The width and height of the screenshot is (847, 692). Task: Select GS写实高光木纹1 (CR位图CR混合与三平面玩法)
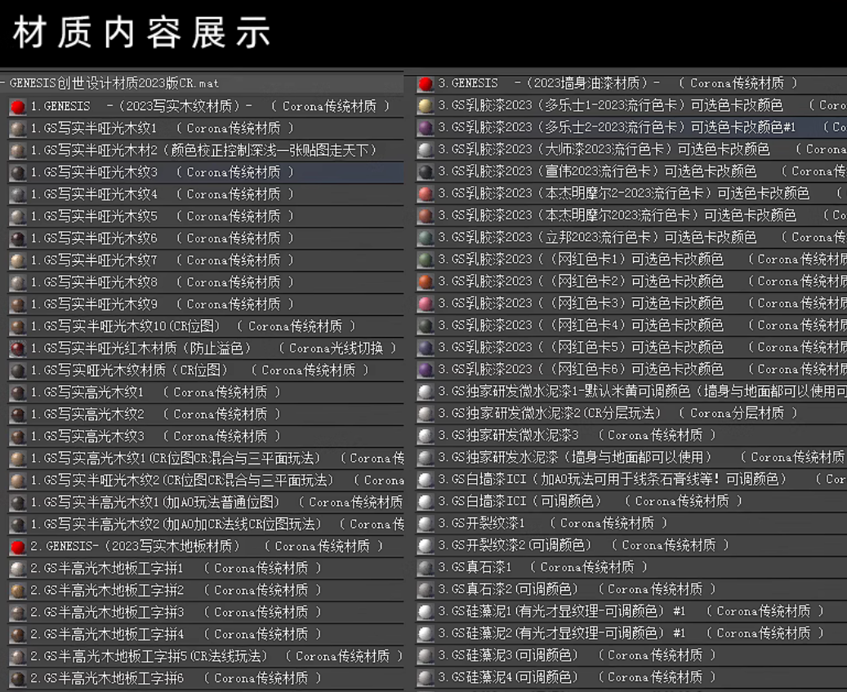tap(206, 459)
